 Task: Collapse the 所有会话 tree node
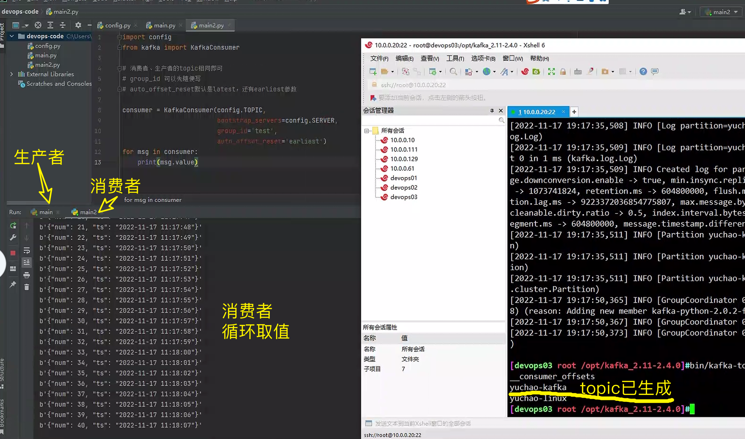pyautogui.click(x=367, y=130)
